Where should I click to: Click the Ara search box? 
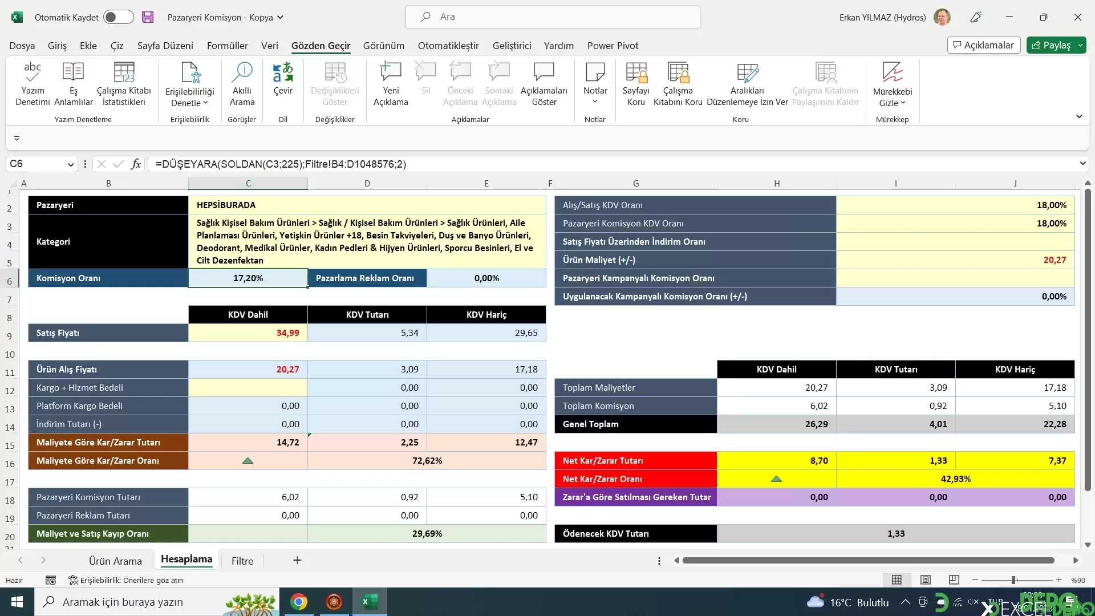click(x=553, y=17)
